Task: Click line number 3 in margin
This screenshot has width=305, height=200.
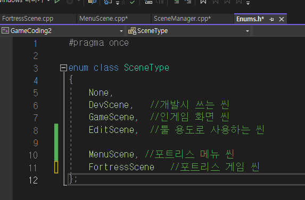Action: (36, 69)
